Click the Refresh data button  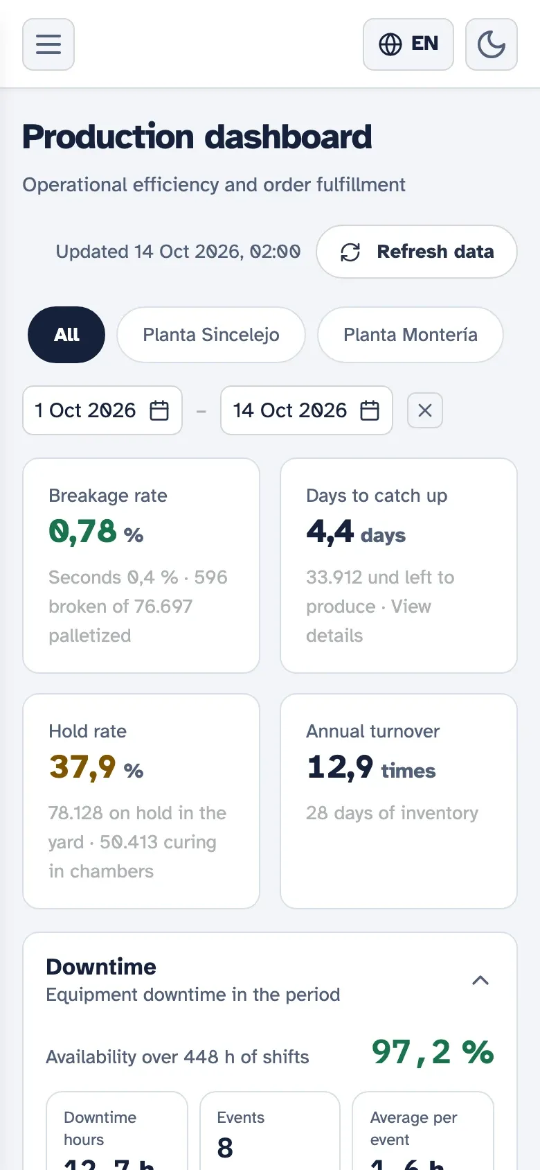[x=417, y=252]
